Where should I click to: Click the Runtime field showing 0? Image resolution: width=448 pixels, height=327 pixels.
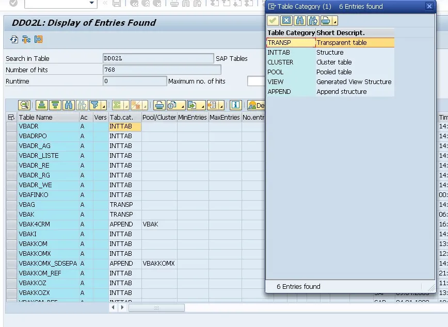coord(135,81)
